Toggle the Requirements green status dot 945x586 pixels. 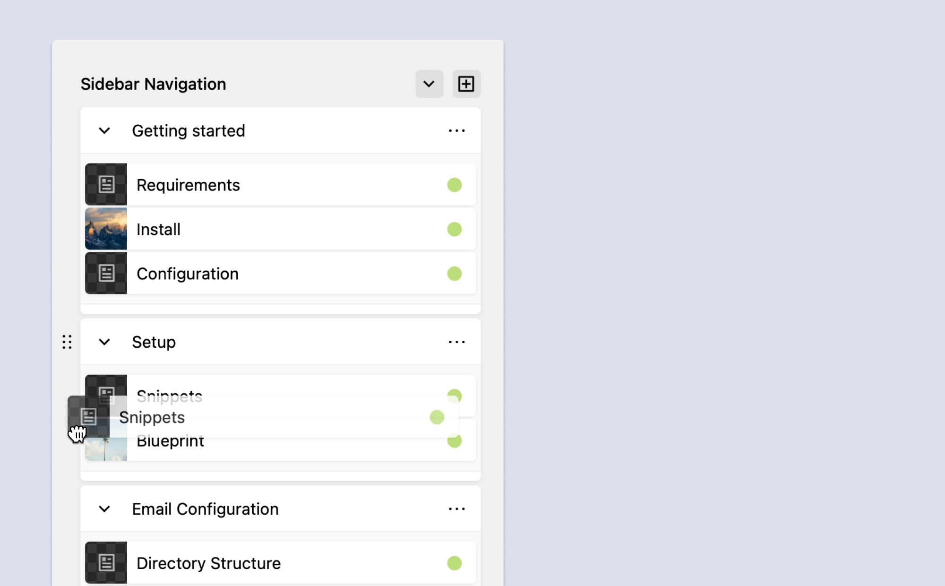click(x=455, y=185)
